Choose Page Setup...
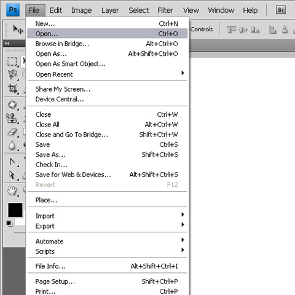Image resolution: width=295 pixels, height=295 pixels. (x=108, y=281)
